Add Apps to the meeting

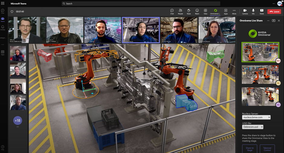226,11
